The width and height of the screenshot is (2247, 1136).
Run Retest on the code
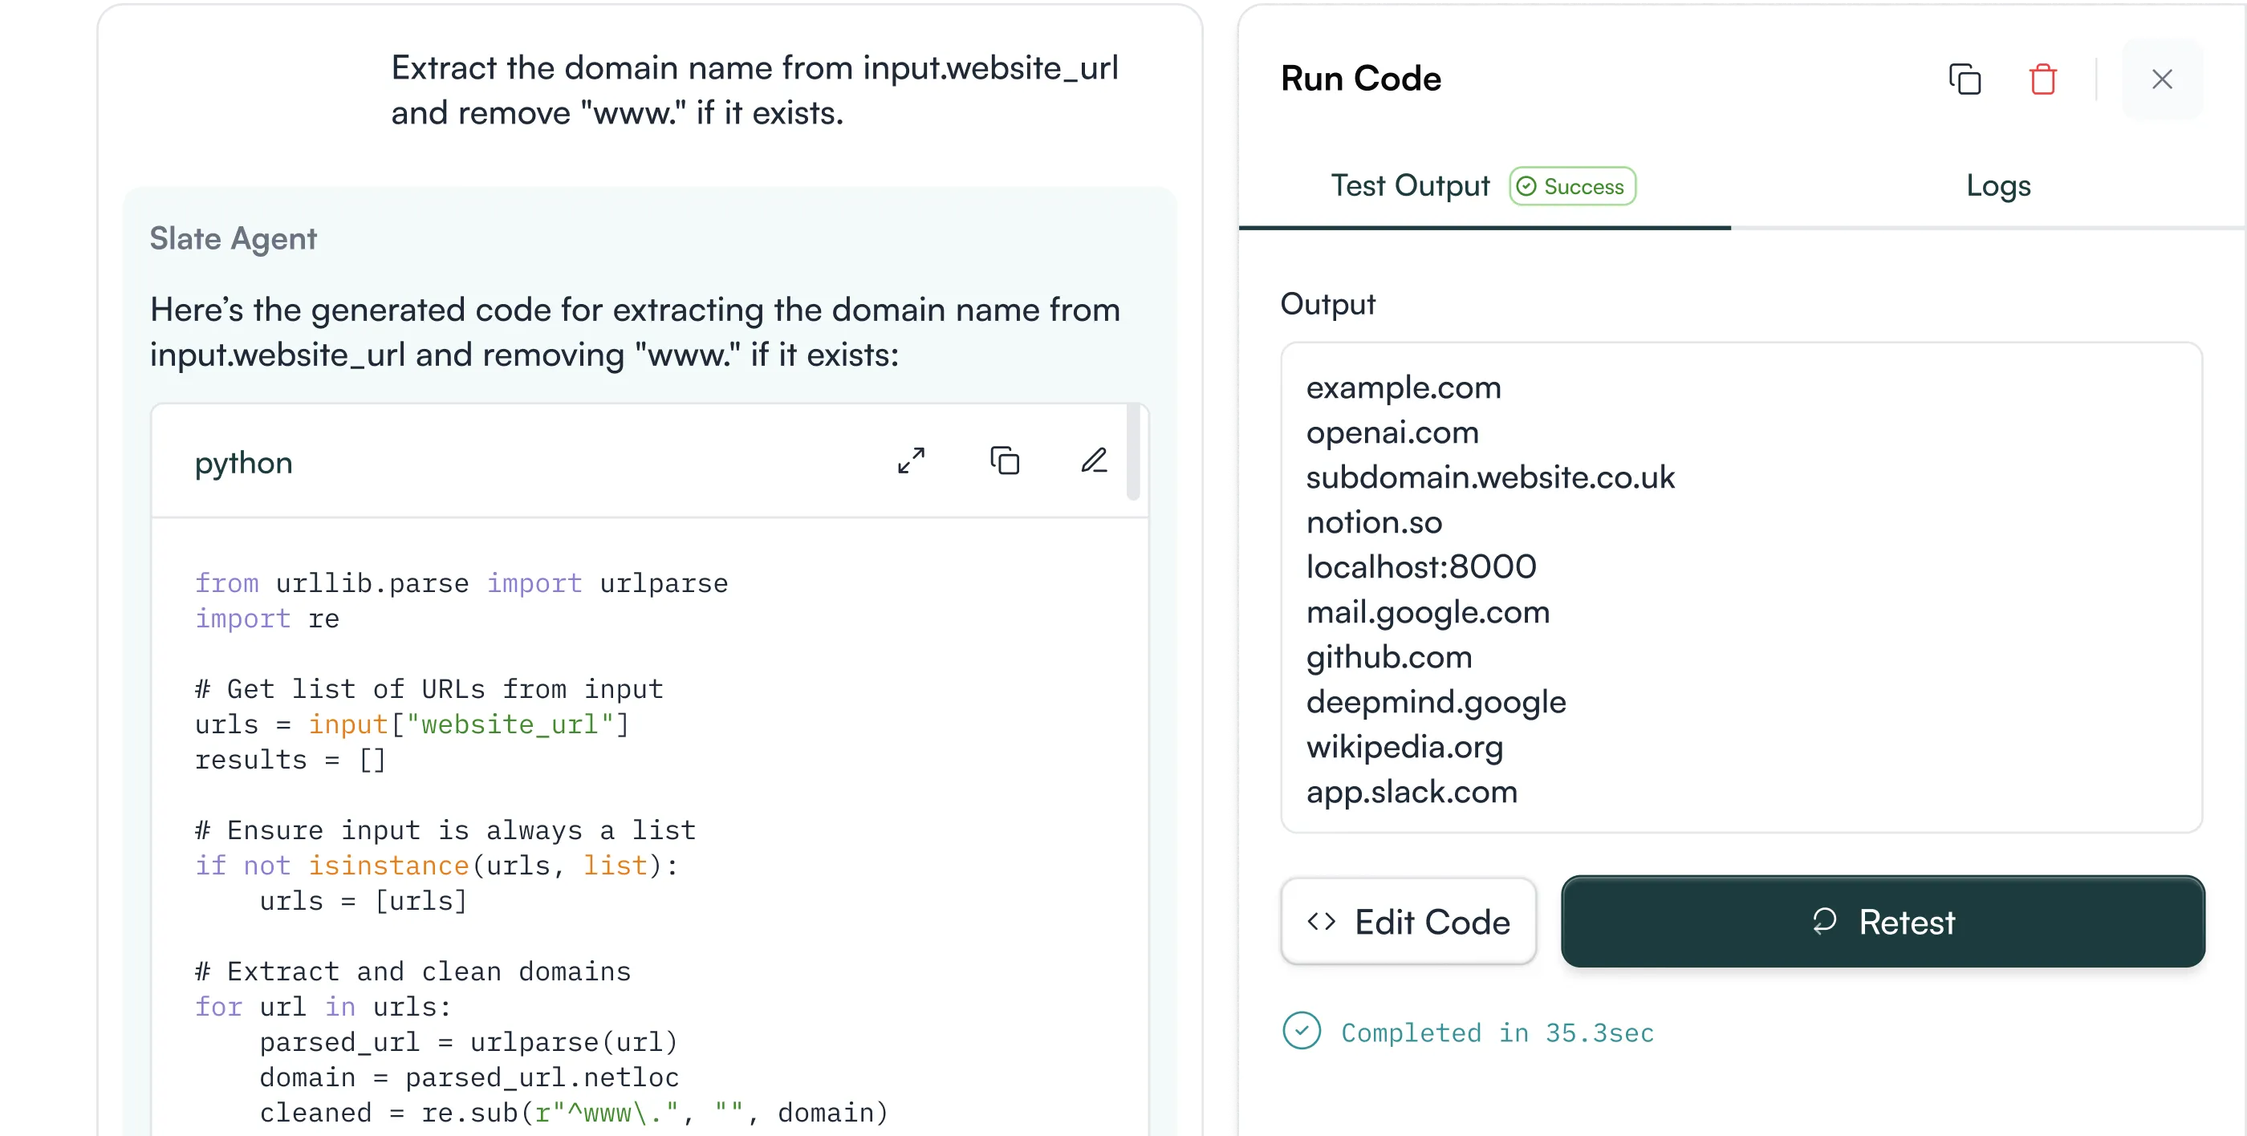[1882, 922]
